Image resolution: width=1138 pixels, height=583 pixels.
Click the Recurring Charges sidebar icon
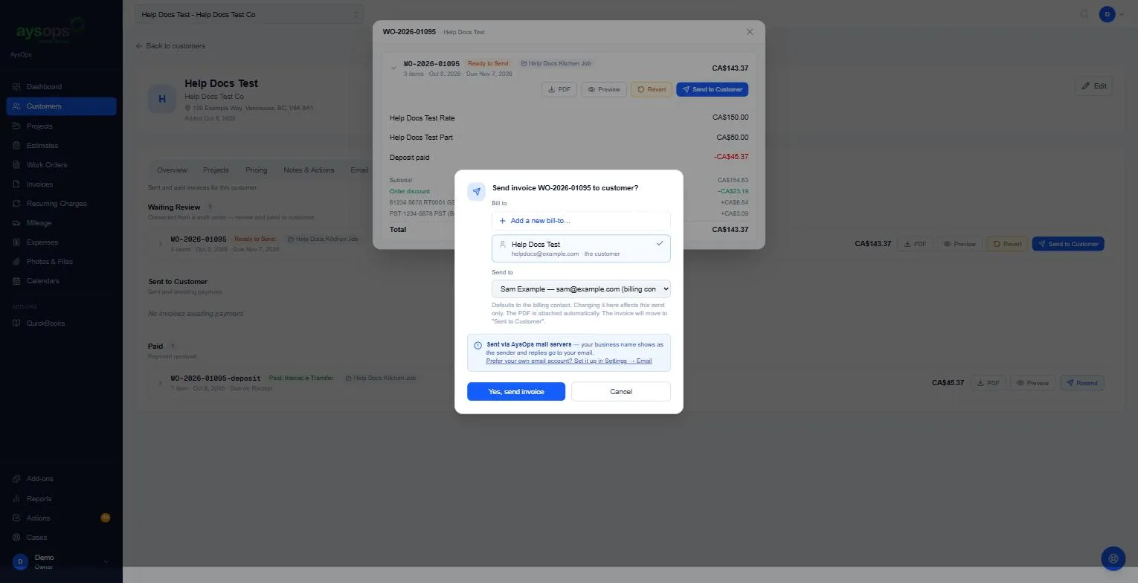(16, 204)
